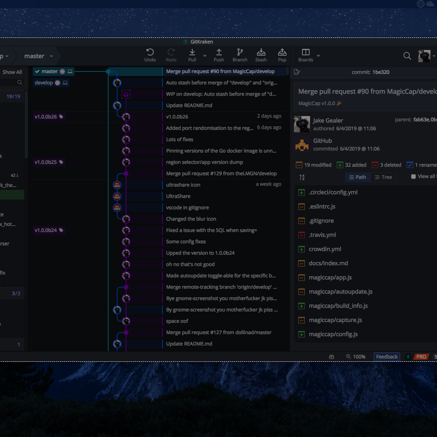Toggle the View all files checkbox
Screen dimensions: 437x437
(413, 177)
